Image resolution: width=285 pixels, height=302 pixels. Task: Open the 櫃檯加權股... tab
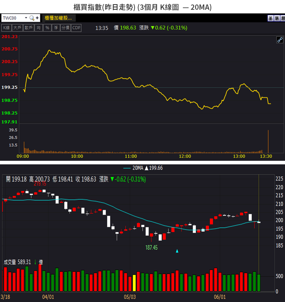tap(58, 18)
